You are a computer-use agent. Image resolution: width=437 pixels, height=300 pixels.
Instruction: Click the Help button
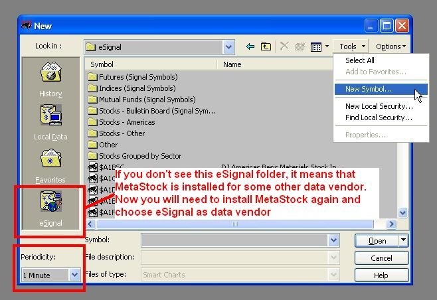(x=381, y=275)
